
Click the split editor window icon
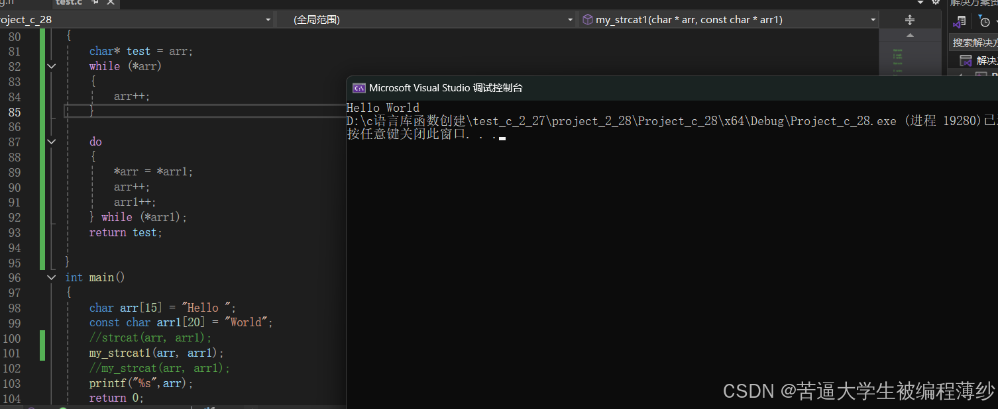coord(909,19)
